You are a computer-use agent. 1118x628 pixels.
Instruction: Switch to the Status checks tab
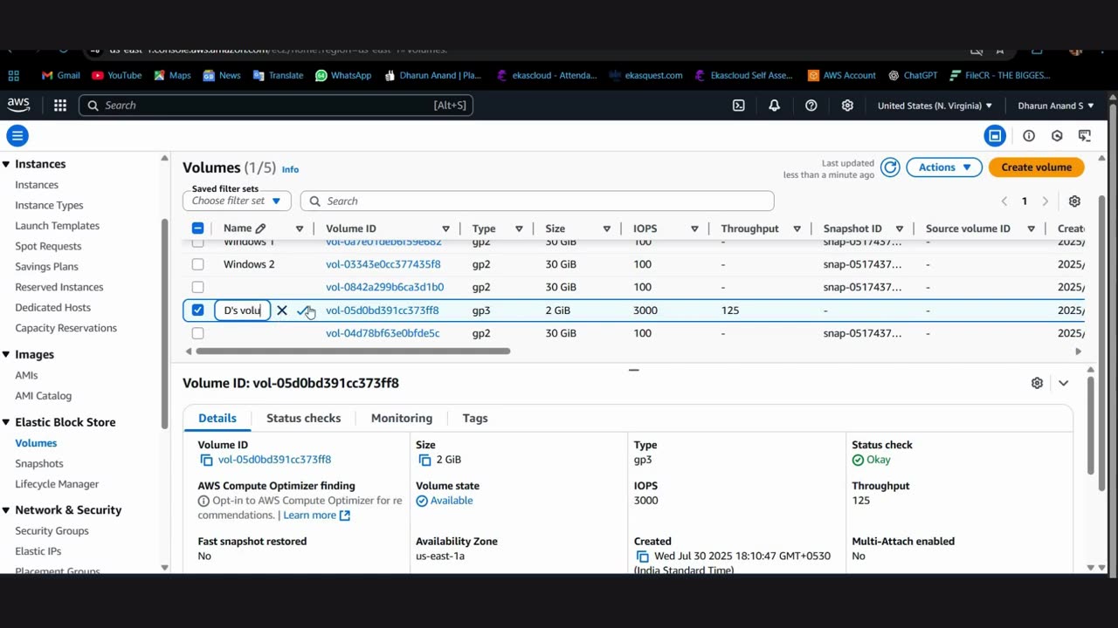click(x=303, y=418)
